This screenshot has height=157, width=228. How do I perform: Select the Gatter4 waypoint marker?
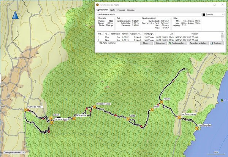tap(52, 118)
